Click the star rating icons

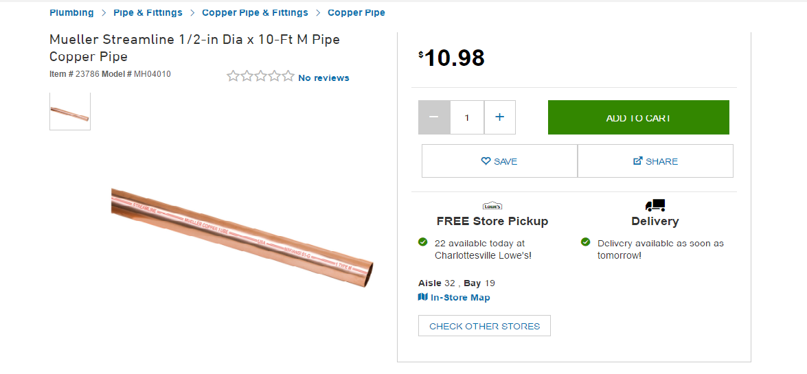[260, 77]
